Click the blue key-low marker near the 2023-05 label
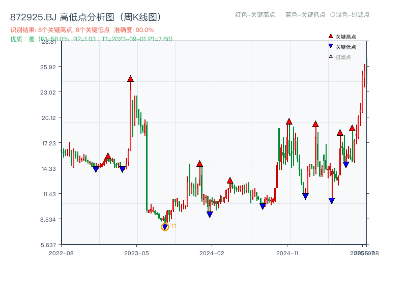 (122, 168)
